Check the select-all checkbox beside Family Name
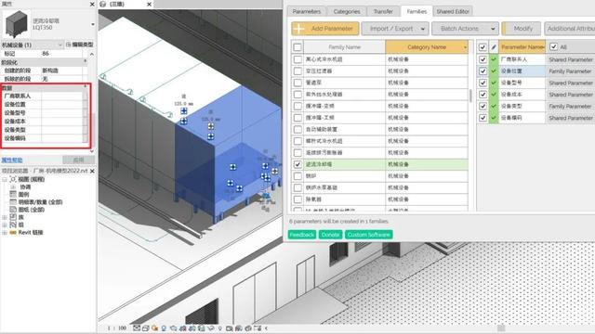 [297, 47]
